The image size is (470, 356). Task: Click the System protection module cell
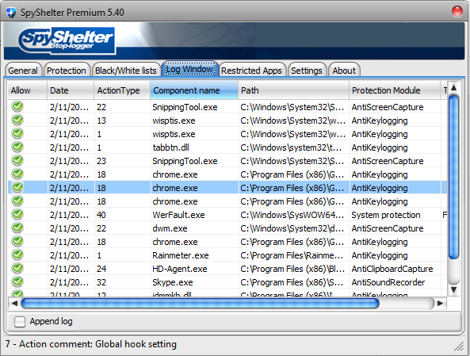pos(386,215)
